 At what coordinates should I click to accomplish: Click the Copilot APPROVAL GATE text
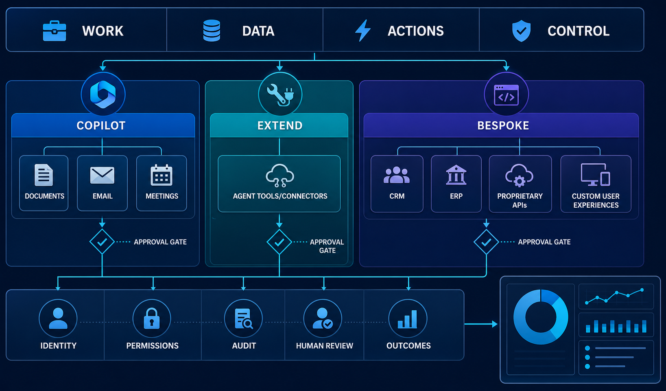coord(160,242)
